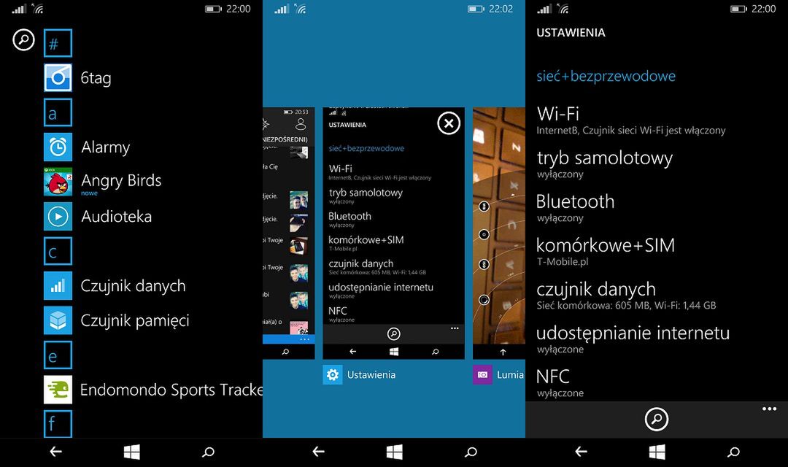Tap the search icon in the app list

click(x=23, y=39)
